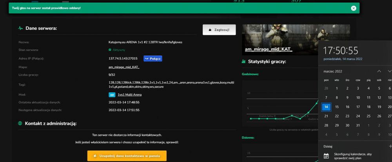Click the plus icon beside Dzisiaj
The width and height of the screenshot is (392, 162).
coord(390,146)
